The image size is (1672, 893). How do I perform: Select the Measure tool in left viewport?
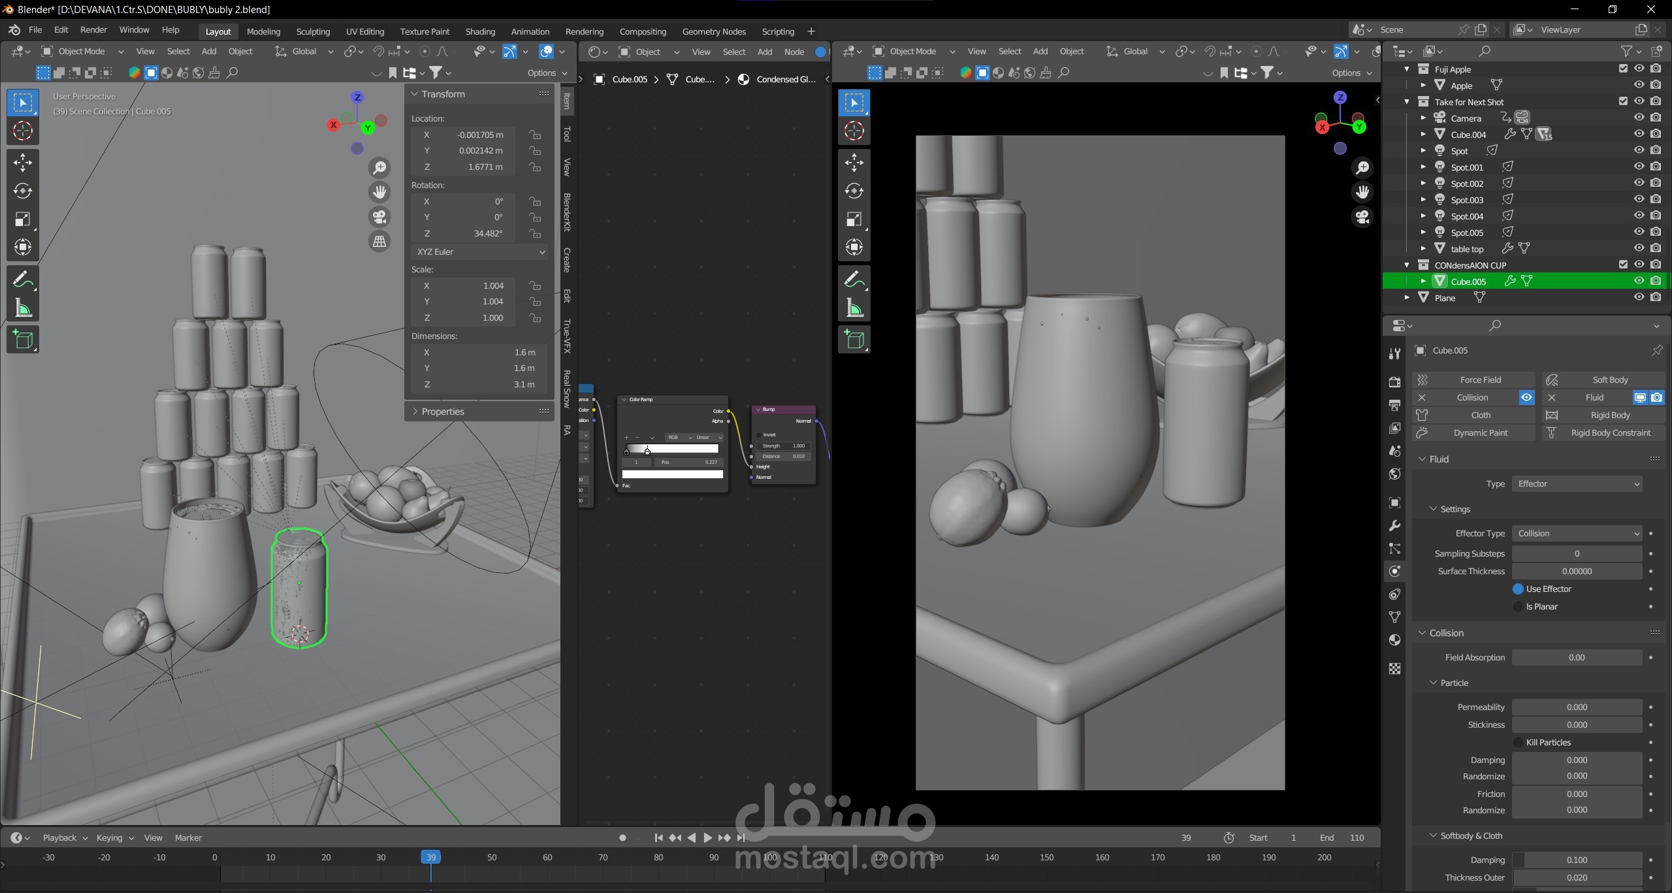click(23, 308)
